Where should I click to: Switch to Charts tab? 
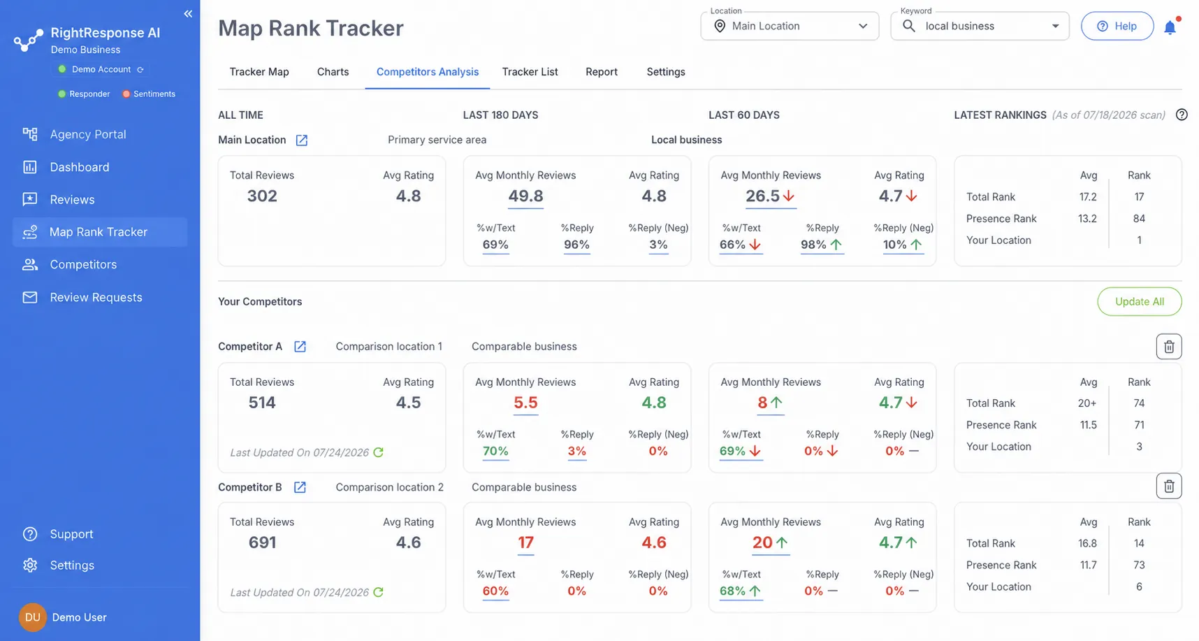click(x=333, y=72)
